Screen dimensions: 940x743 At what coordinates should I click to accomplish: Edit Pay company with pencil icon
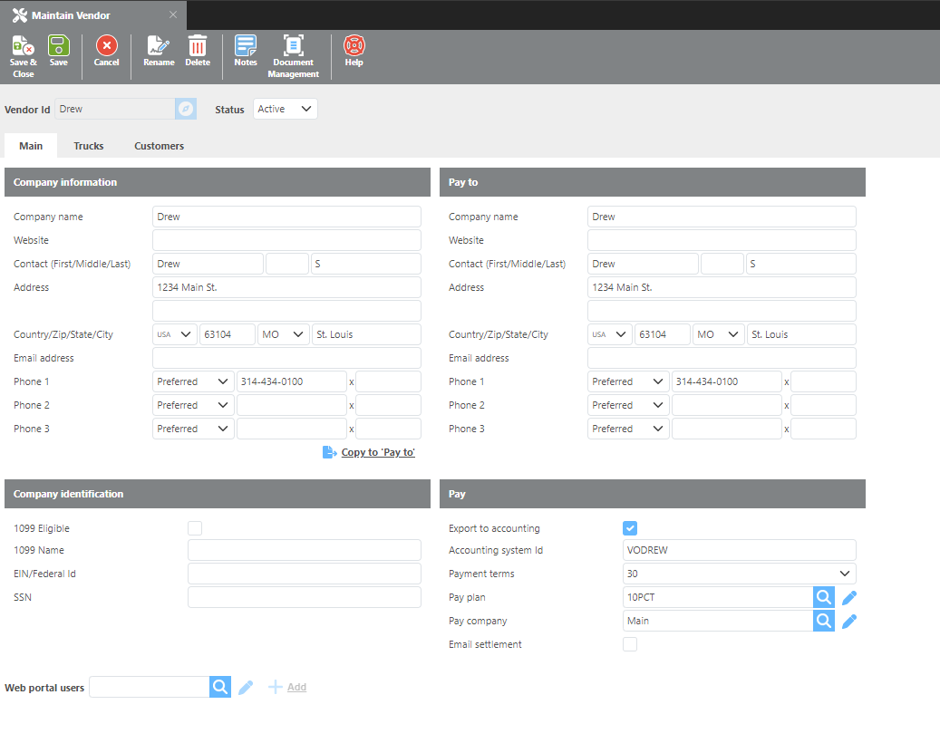tap(849, 621)
